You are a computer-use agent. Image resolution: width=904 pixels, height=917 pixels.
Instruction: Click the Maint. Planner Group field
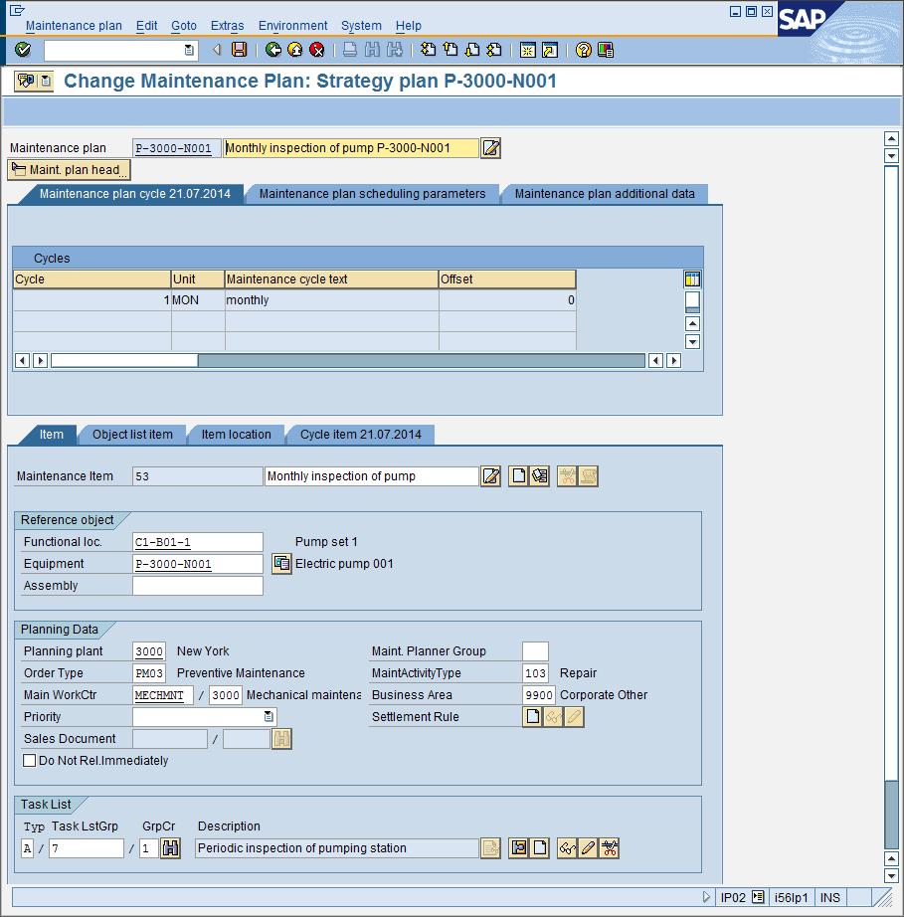click(x=535, y=650)
